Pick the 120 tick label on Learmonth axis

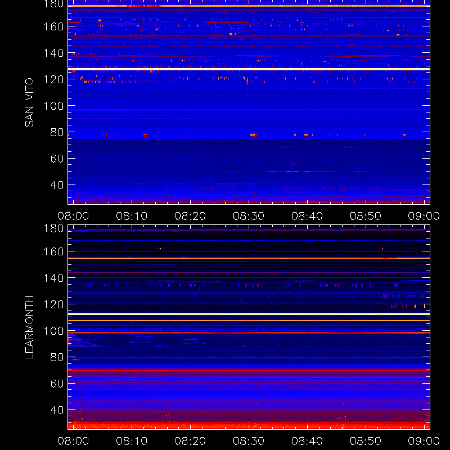[53, 304]
